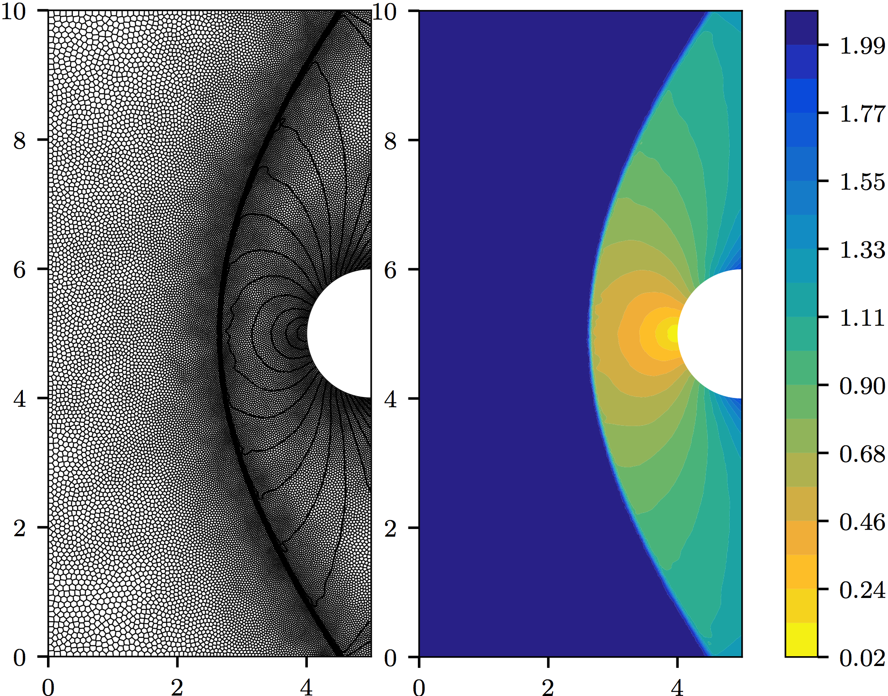This screenshot has width=888, height=696.
Task: Click the 1.11 colorbar tick label
Action: coord(863,318)
